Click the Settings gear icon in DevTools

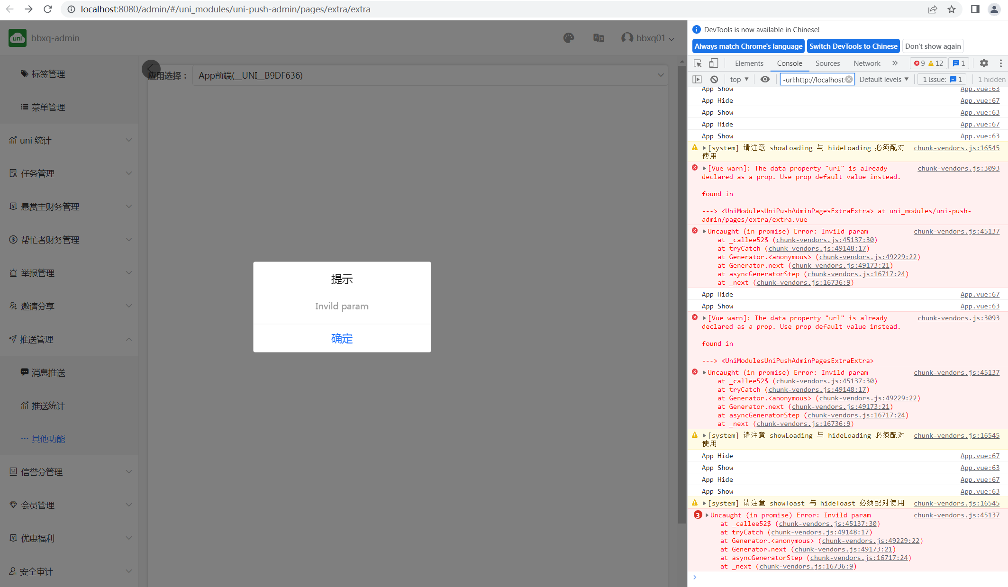coord(984,63)
